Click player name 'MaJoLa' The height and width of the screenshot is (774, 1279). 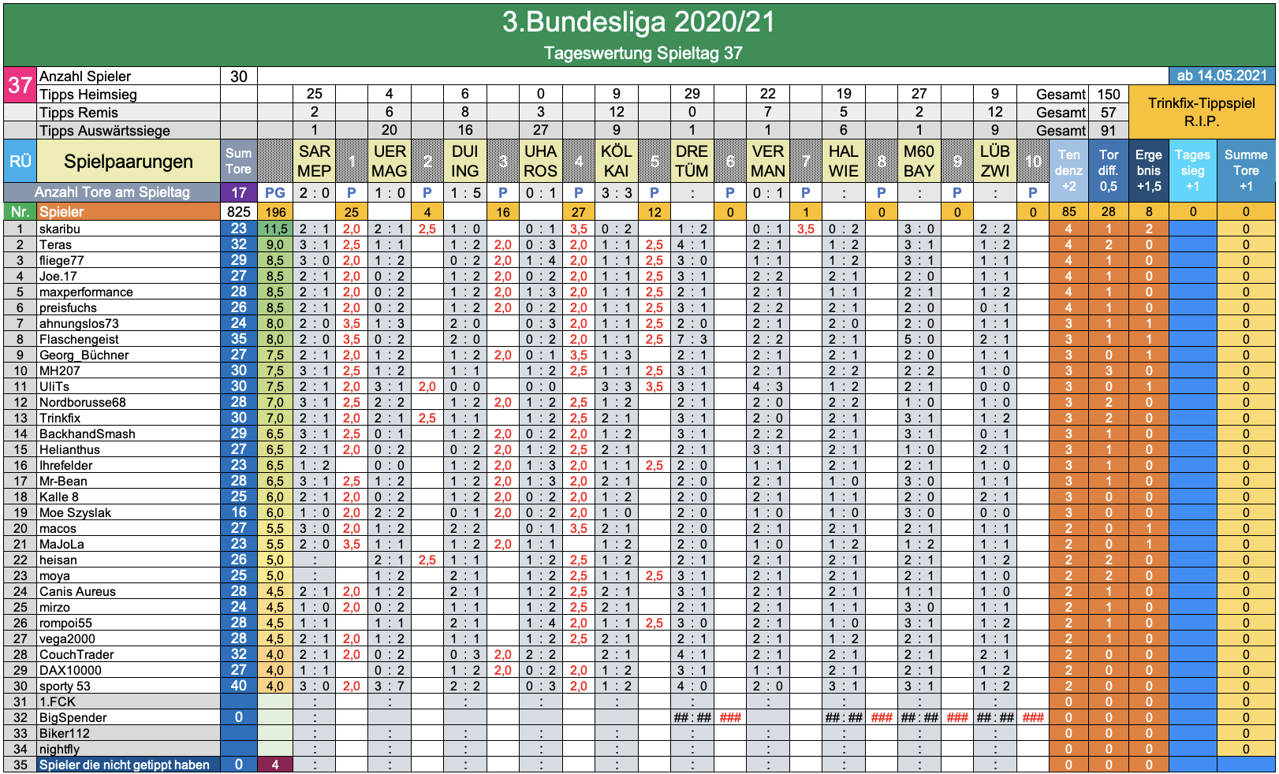pyautogui.click(x=62, y=544)
